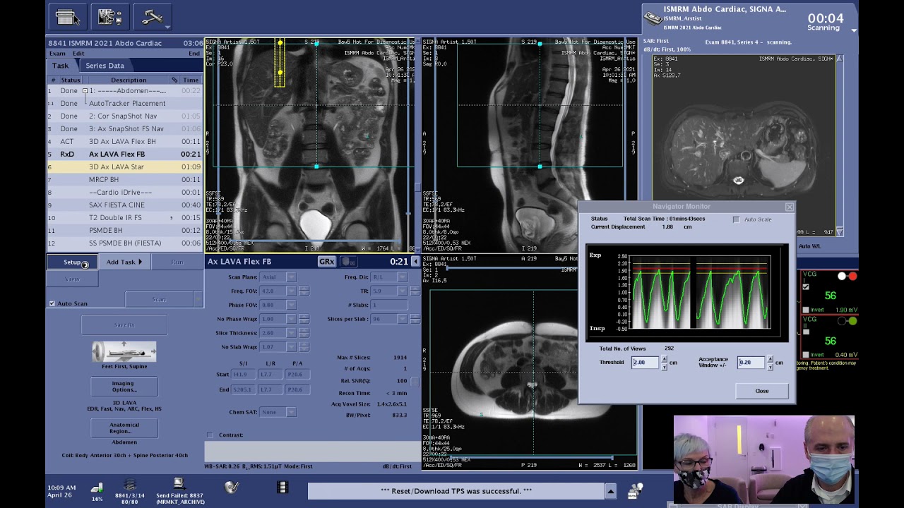Click the Acceptance Window input field
904x508 pixels.
click(751, 363)
